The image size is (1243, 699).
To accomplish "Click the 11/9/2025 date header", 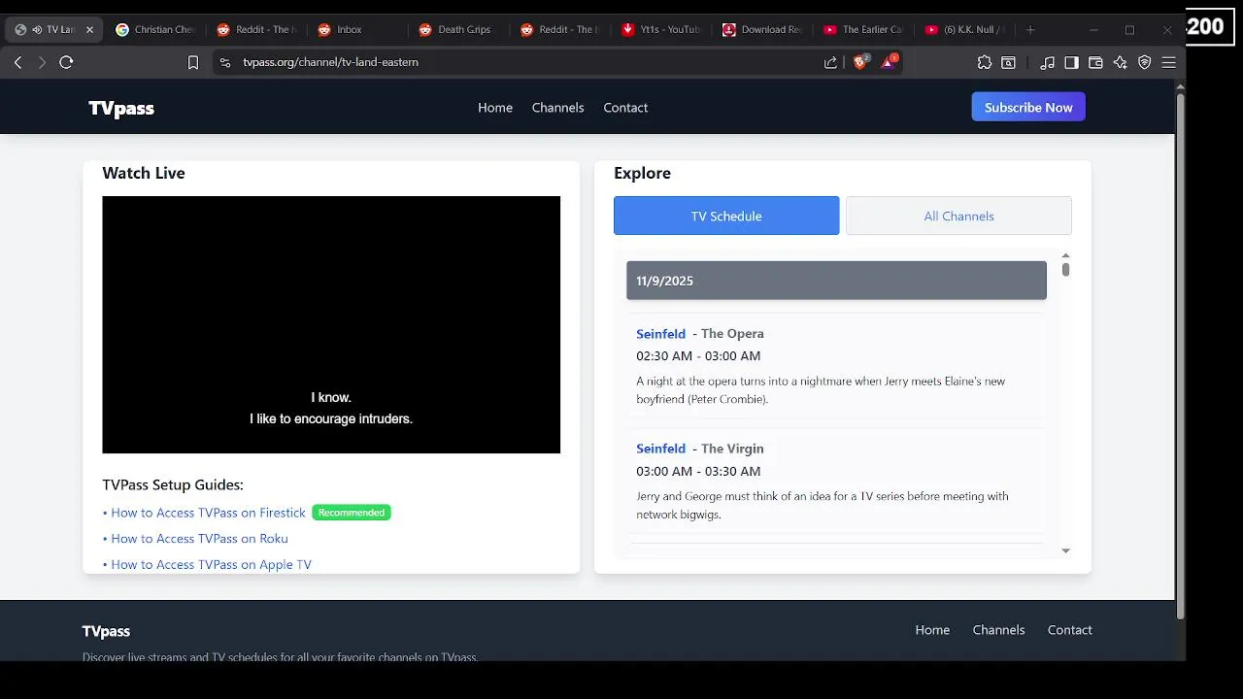I will point(836,281).
